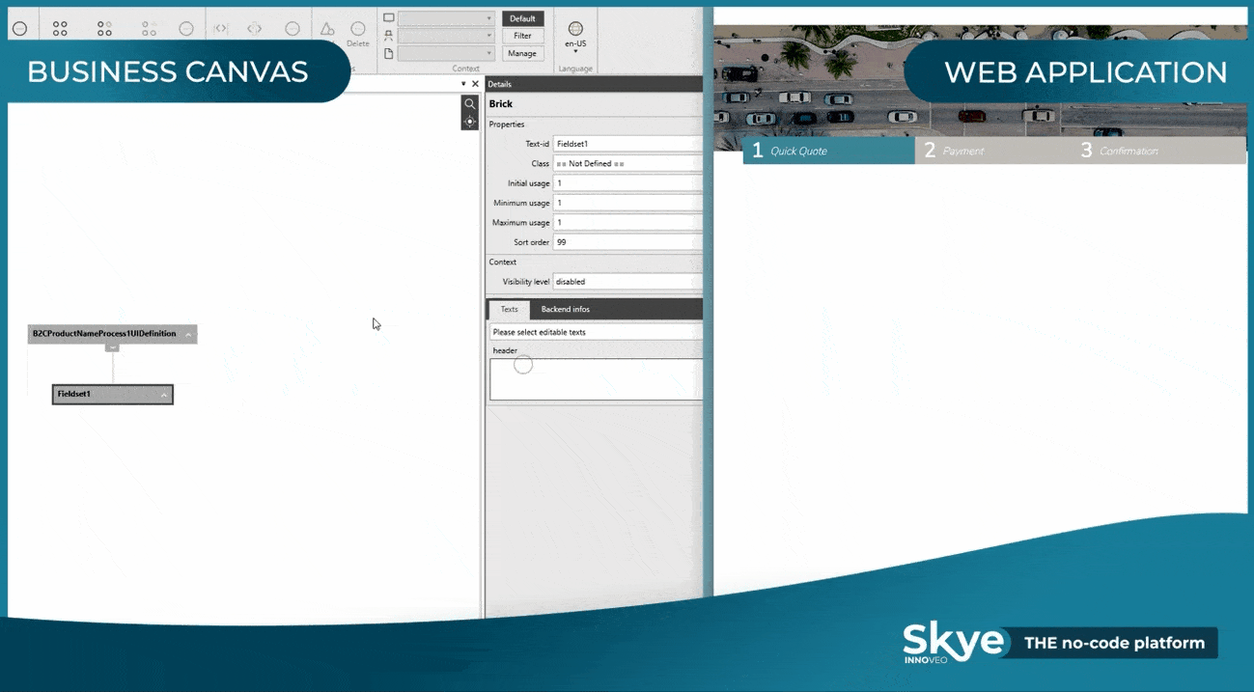The height and width of the screenshot is (692, 1254).
Task: Switch to the Backend infos tab
Action: 565,309
